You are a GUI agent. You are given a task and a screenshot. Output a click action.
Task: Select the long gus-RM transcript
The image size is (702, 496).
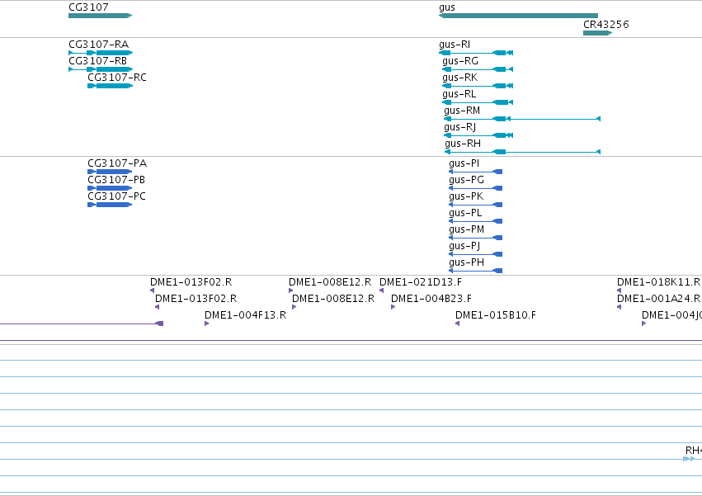(x=522, y=119)
